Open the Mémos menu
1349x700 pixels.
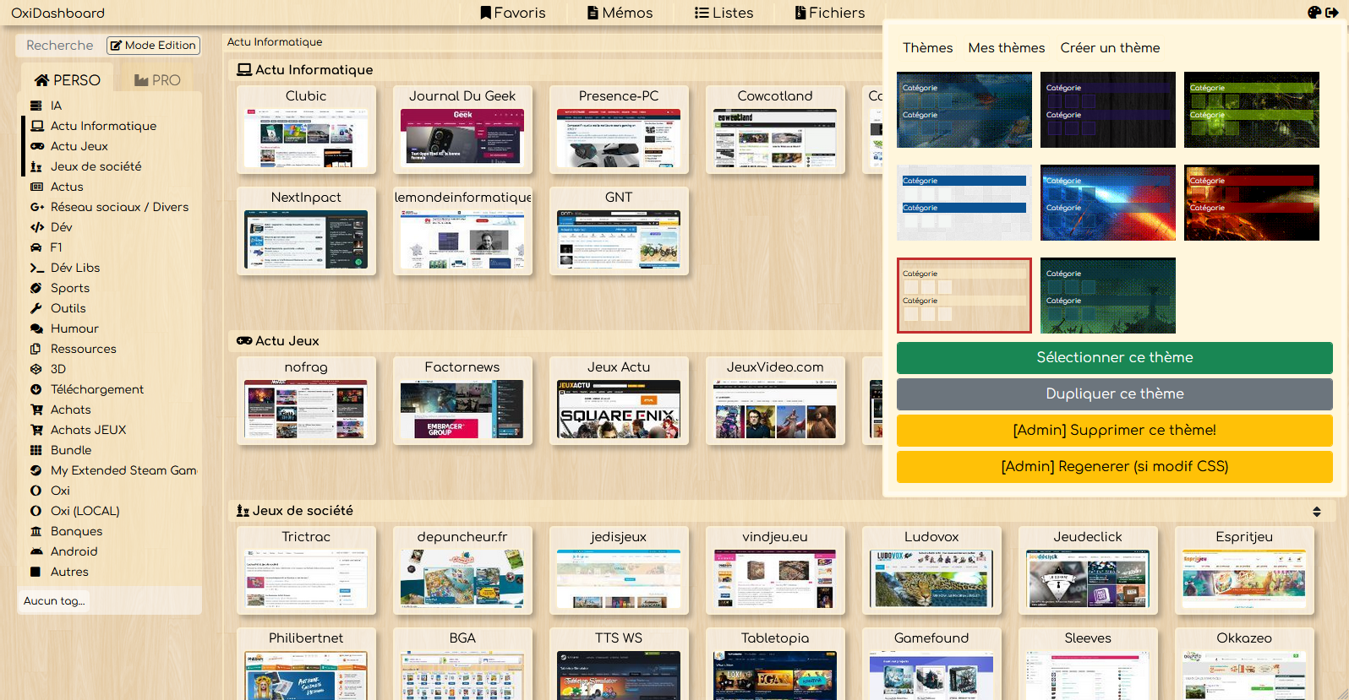point(620,13)
